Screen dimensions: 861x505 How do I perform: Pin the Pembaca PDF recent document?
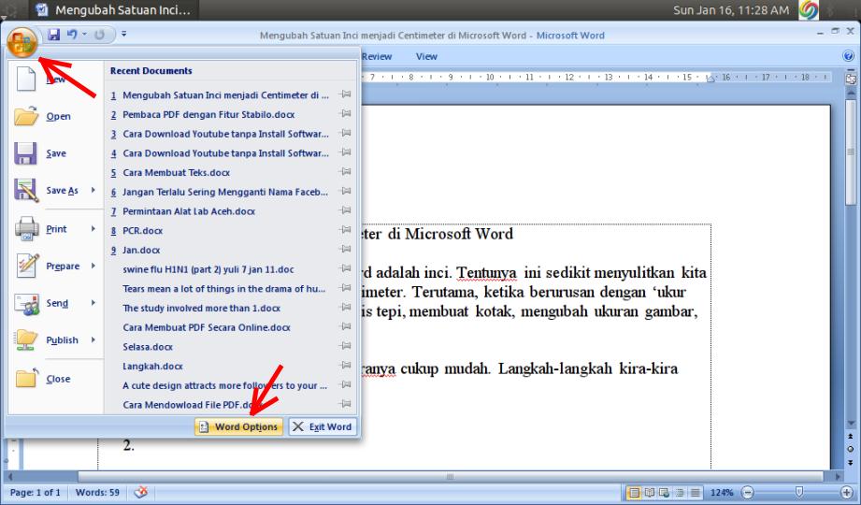[345, 114]
